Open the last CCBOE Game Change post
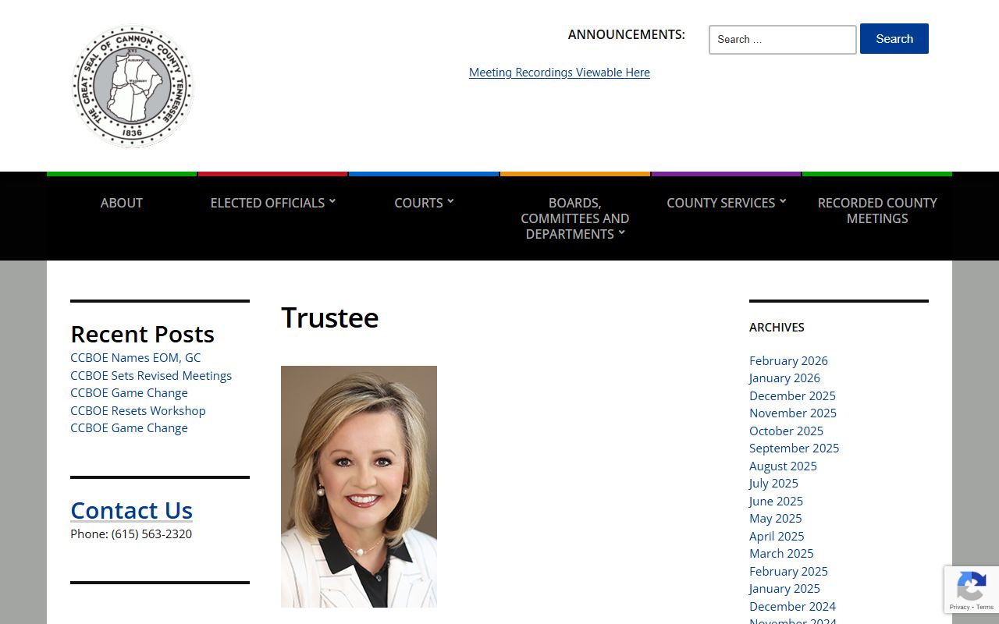Viewport: 999px width, 624px height. 130,428
